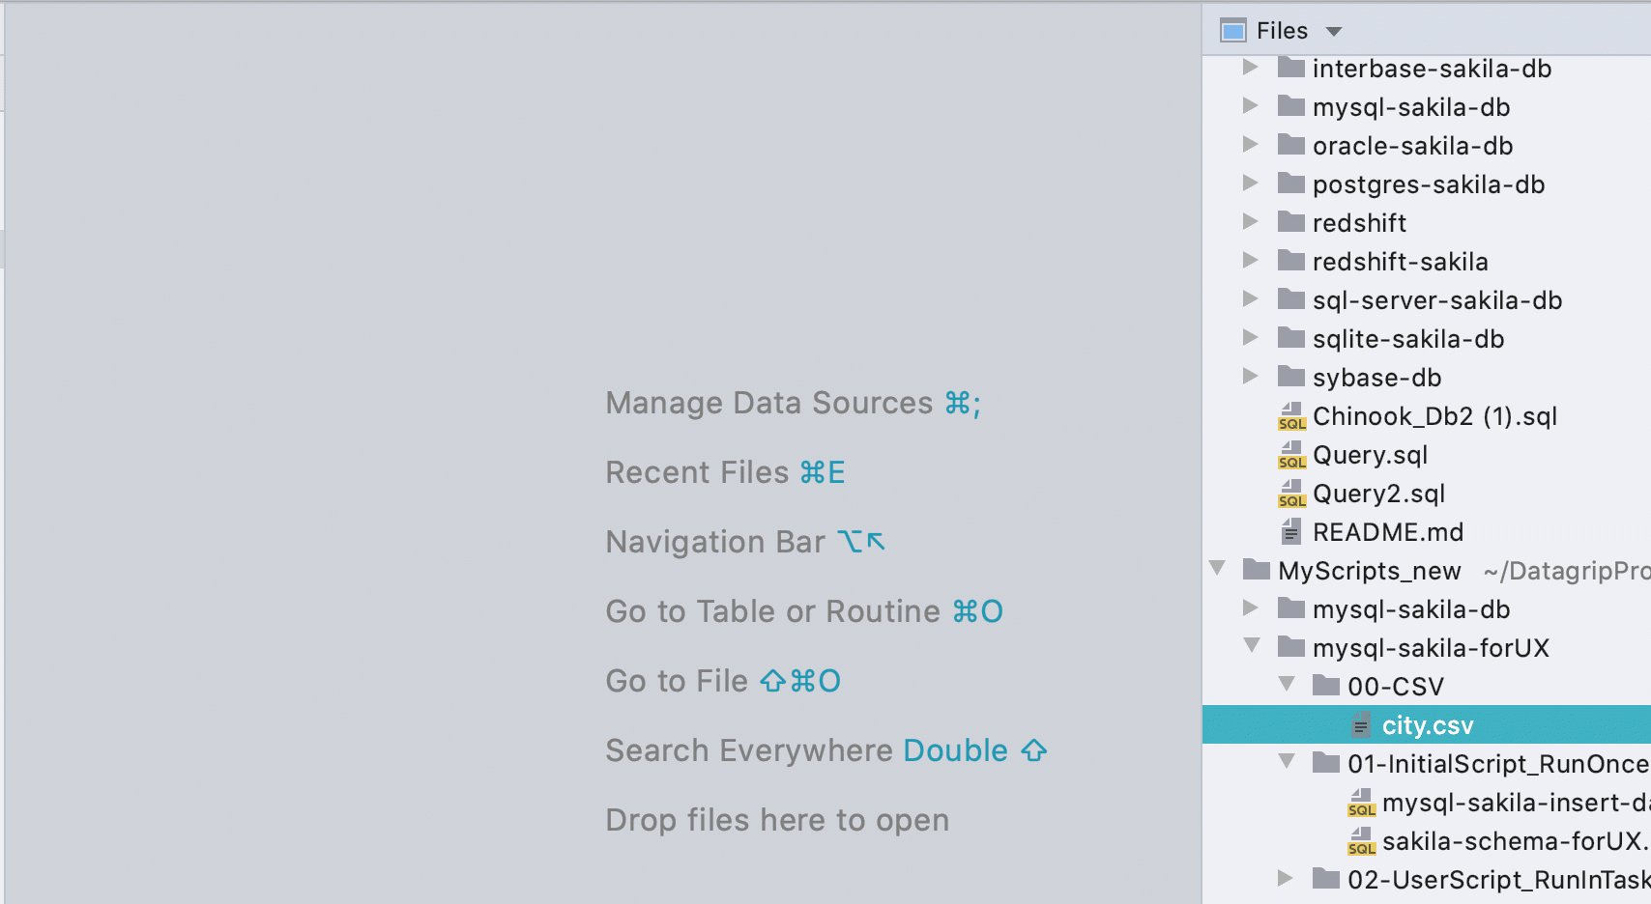Expand the sqlite-sakila-db folder
1651x904 pixels.
1250,338
